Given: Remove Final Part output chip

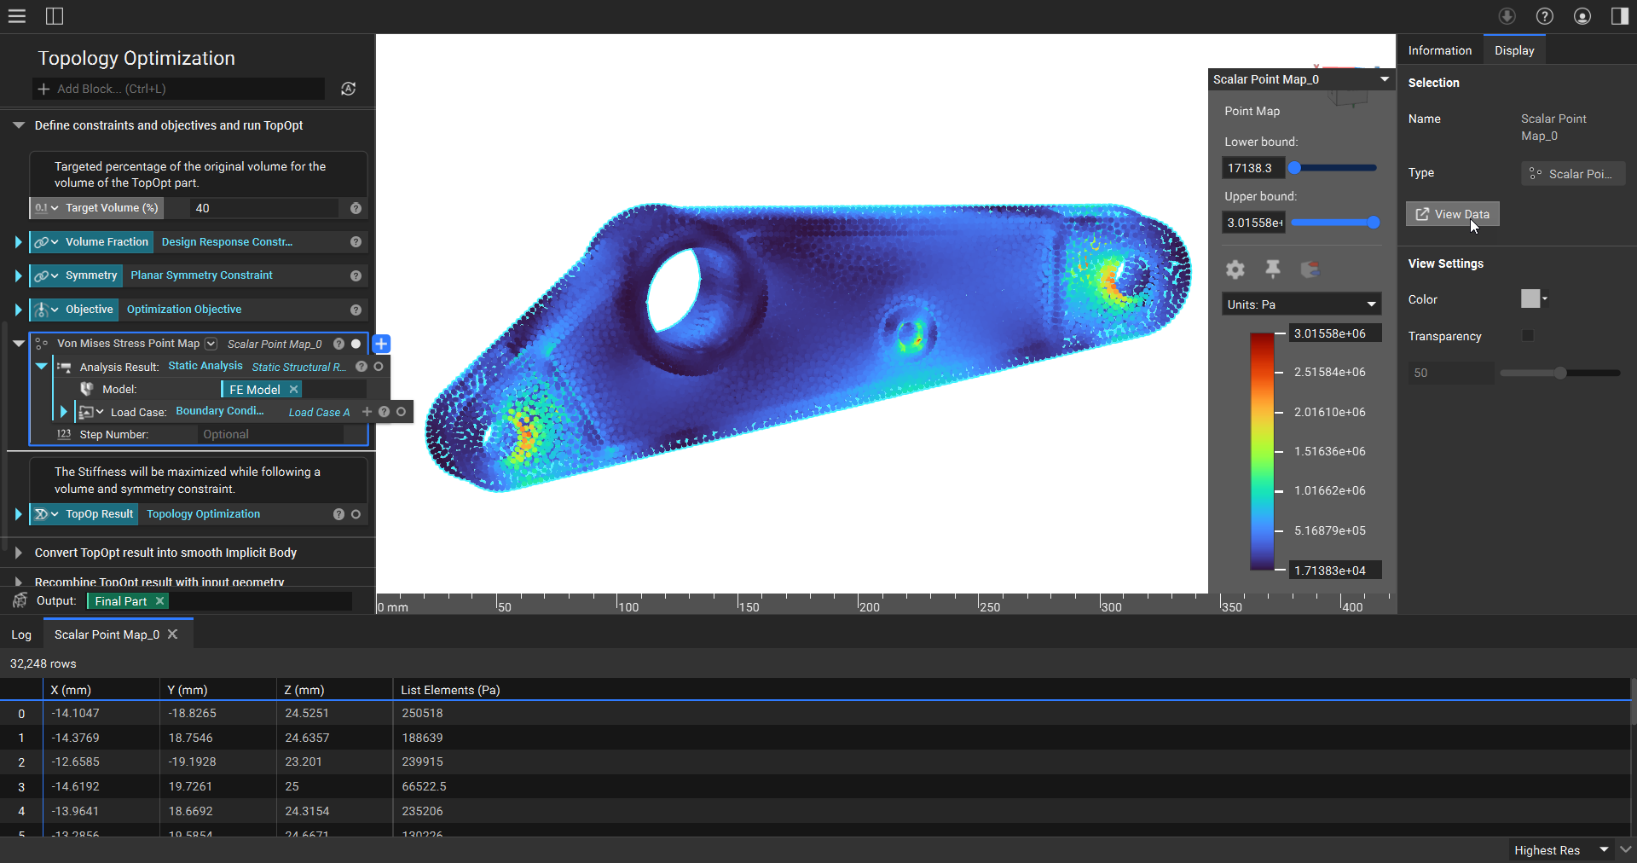Looking at the screenshot, I should pyautogui.click(x=159, y=601).
